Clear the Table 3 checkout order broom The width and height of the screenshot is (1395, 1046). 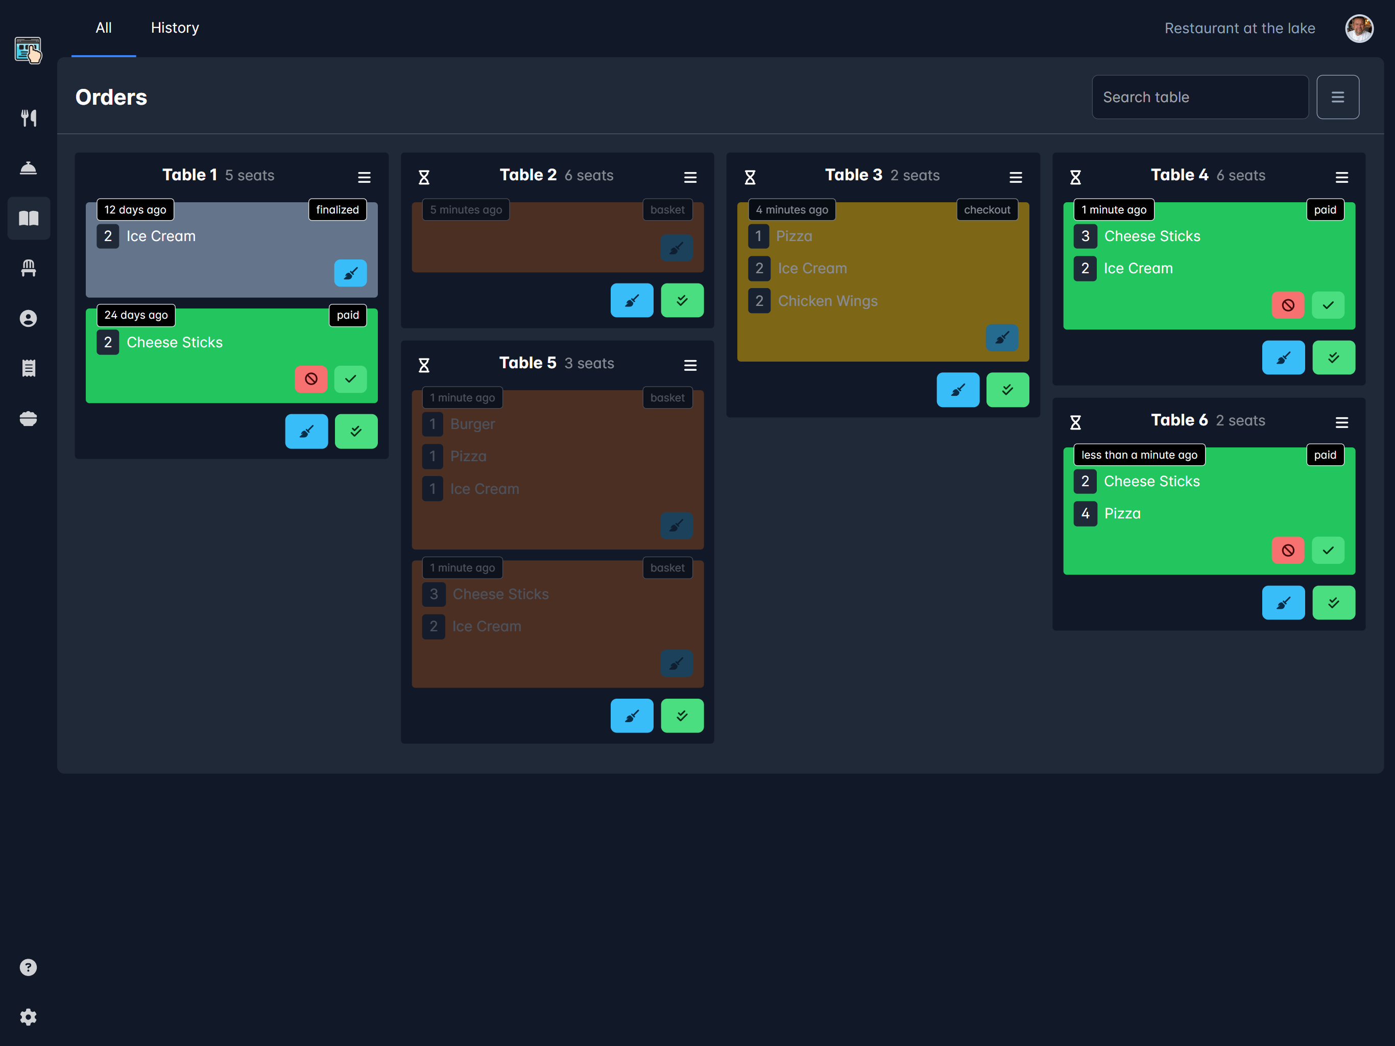1001,338
